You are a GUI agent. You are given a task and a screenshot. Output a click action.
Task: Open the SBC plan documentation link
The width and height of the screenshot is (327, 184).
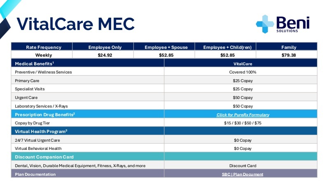(226, 174)
